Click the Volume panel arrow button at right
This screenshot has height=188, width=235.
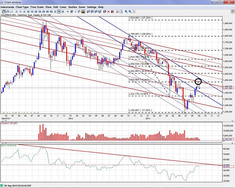233,121
